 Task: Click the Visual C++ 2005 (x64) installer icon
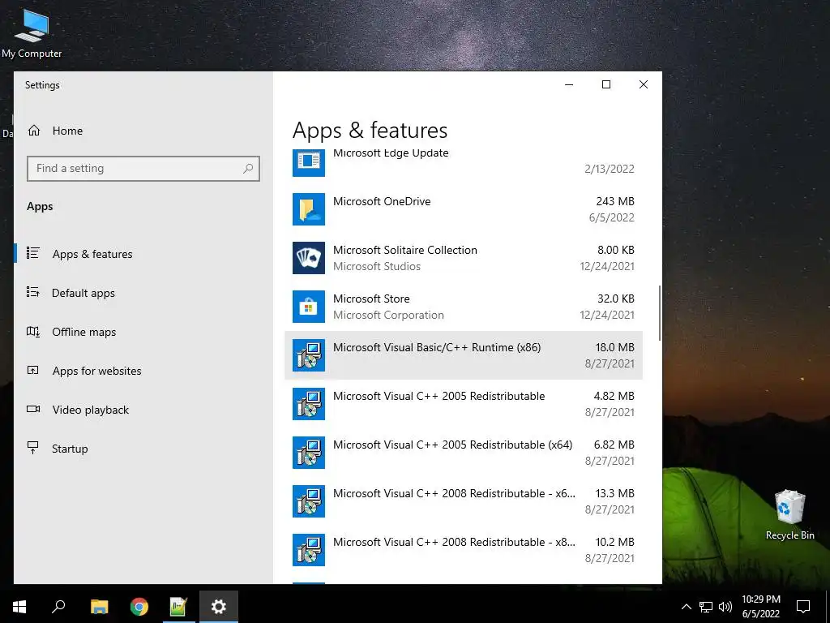(309, 453)
